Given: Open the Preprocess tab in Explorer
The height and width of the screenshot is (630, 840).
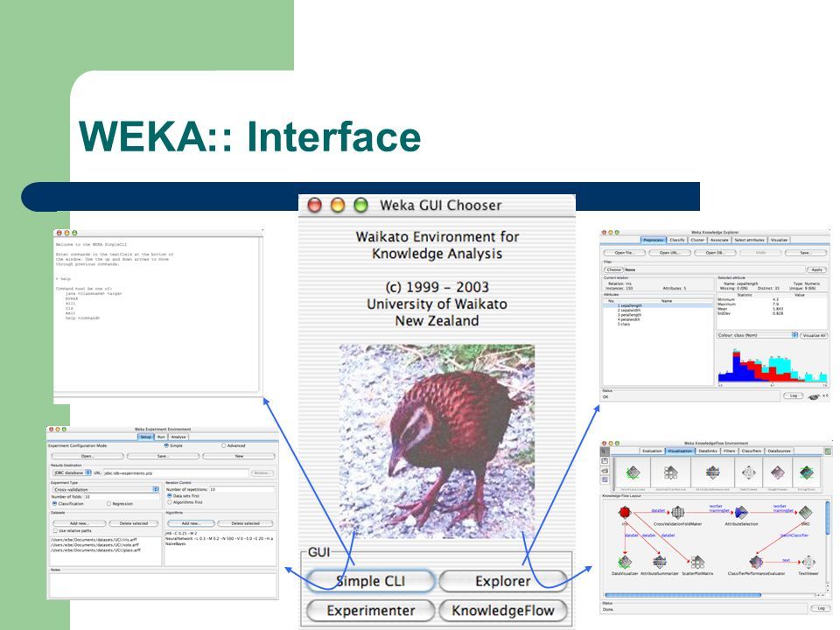Looking at the screenshot, I should point(653,240).
